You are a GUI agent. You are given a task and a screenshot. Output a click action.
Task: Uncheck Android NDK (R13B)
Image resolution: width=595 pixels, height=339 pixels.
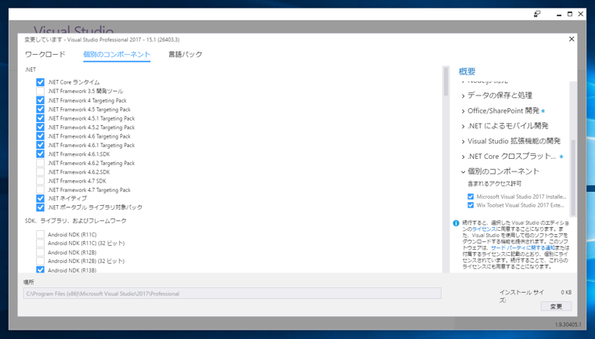click(40, 270)
